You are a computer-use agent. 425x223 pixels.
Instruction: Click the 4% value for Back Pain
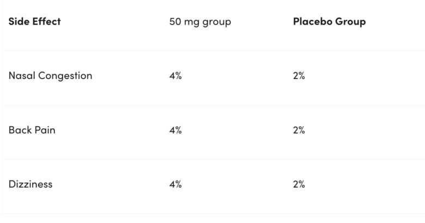175,130
